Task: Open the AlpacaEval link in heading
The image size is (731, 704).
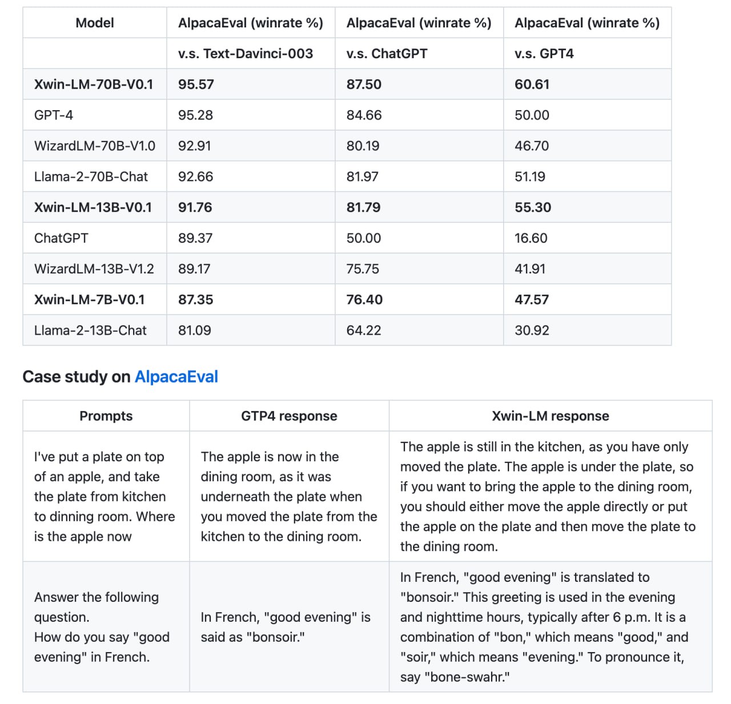Action: click(176, 377)
